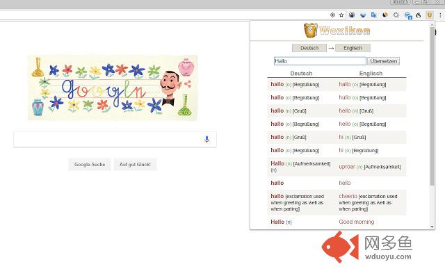Click German 'Hallo (n) [Aufmerksamkeit]' entry
This screenshot has height=278, width=445.
(300, 167)
